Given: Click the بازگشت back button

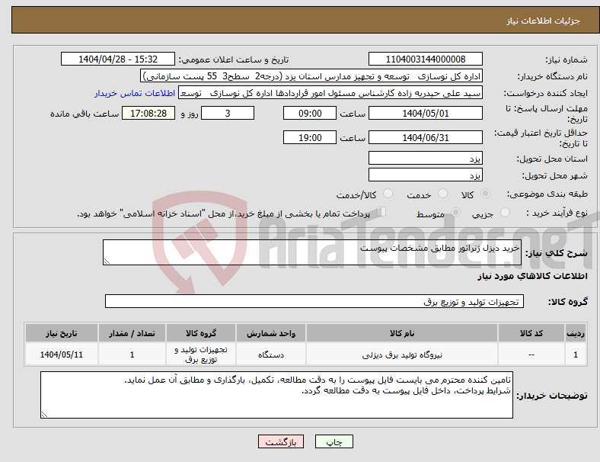Looking at the screenshot, I should click(281, 441).
